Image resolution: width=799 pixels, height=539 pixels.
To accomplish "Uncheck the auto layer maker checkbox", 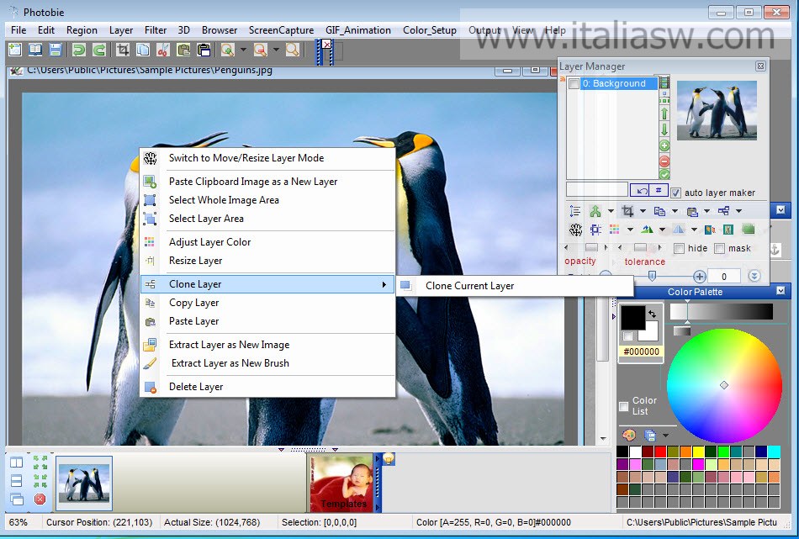I will (675, 193).
